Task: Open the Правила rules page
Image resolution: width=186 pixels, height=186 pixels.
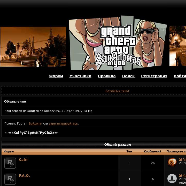Action: coord(107,76)
